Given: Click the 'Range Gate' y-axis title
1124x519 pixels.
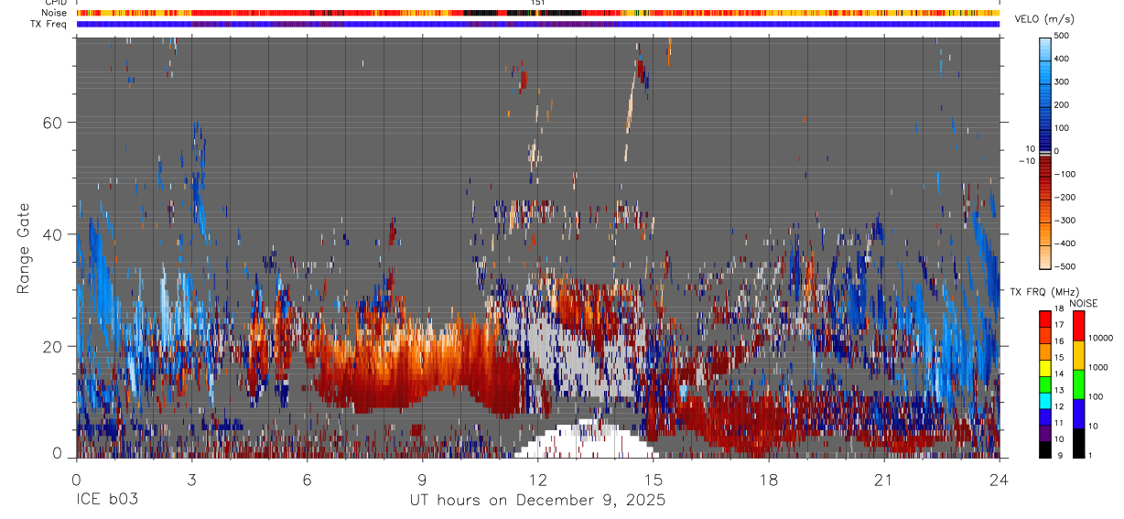Looking at the screenshot, I should coord(25,249).
